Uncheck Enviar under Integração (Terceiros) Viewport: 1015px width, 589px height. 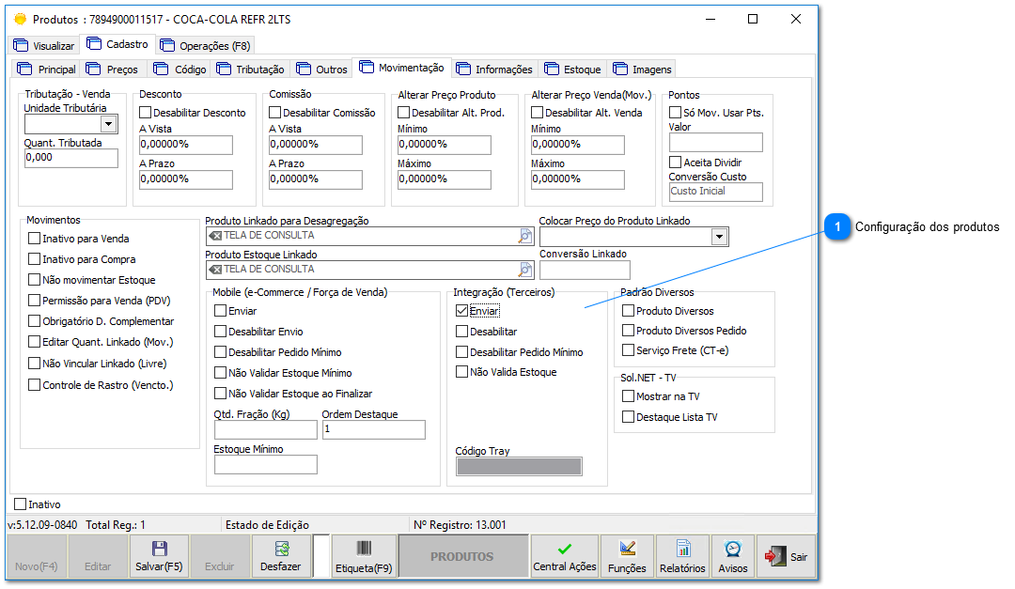(x=461, y=310)
